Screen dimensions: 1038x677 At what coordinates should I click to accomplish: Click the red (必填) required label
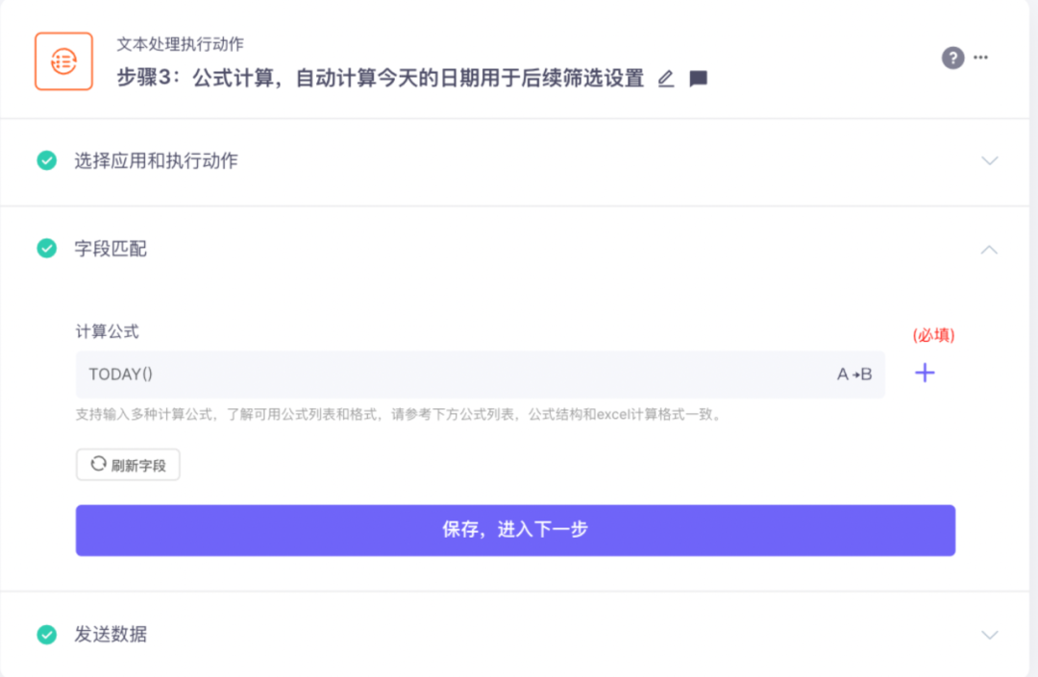933,335
